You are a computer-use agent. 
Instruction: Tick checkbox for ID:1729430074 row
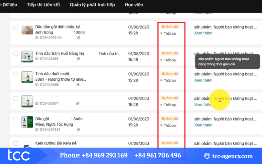(16, 98)
